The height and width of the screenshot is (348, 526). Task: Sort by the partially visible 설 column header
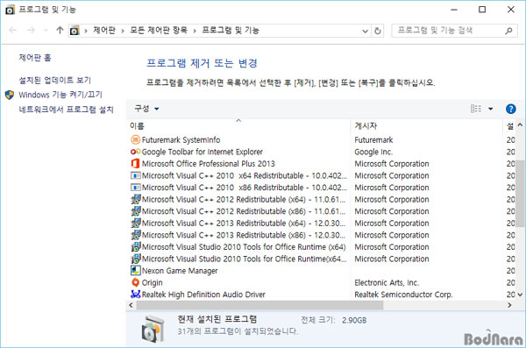tap(510, 126)
